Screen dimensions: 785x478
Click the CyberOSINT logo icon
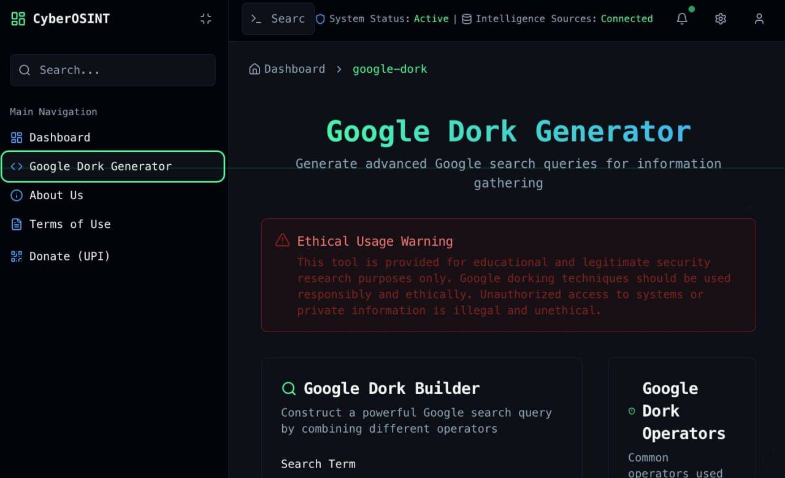click(18, 19)
